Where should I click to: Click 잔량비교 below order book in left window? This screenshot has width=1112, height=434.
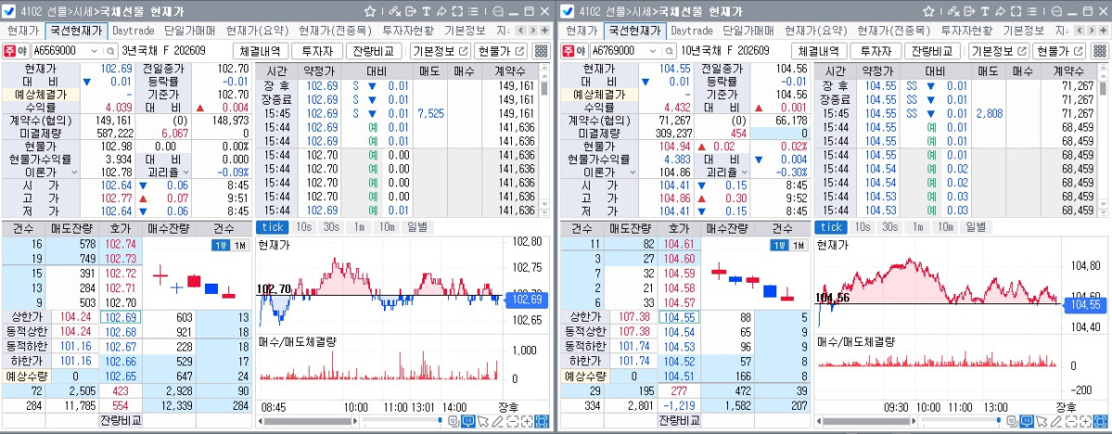(121, 420)
